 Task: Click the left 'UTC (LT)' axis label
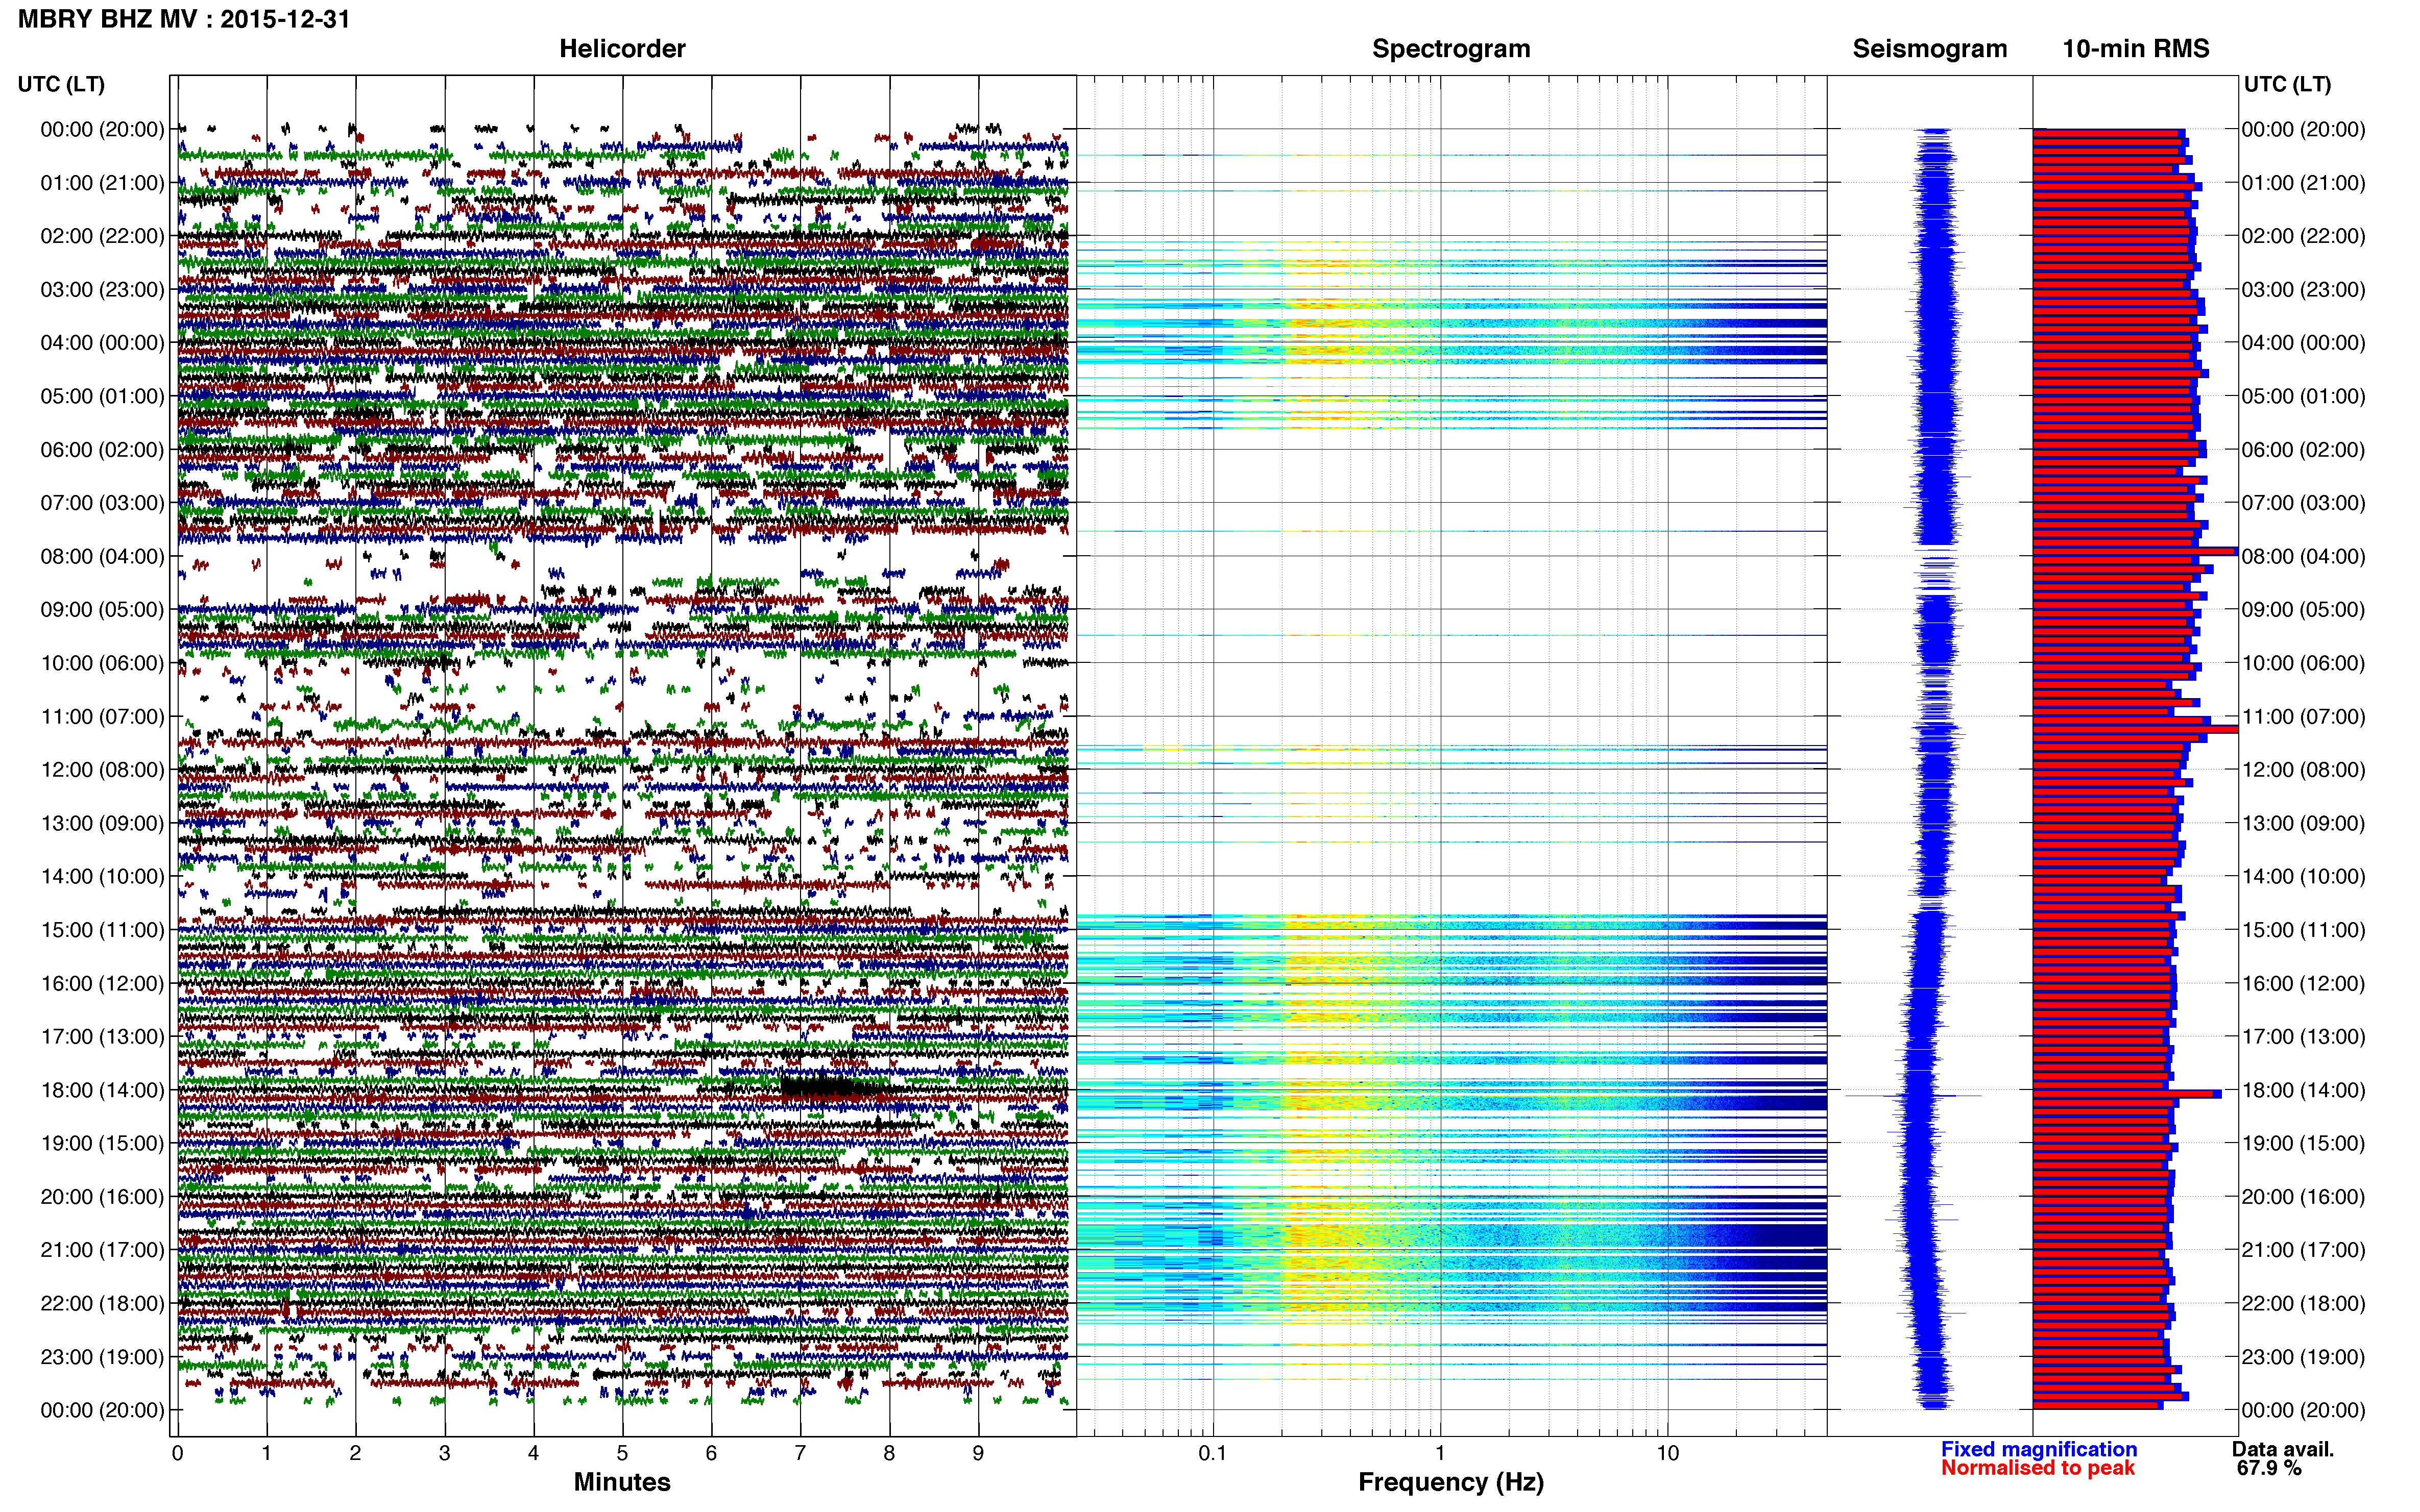[61, 84]
